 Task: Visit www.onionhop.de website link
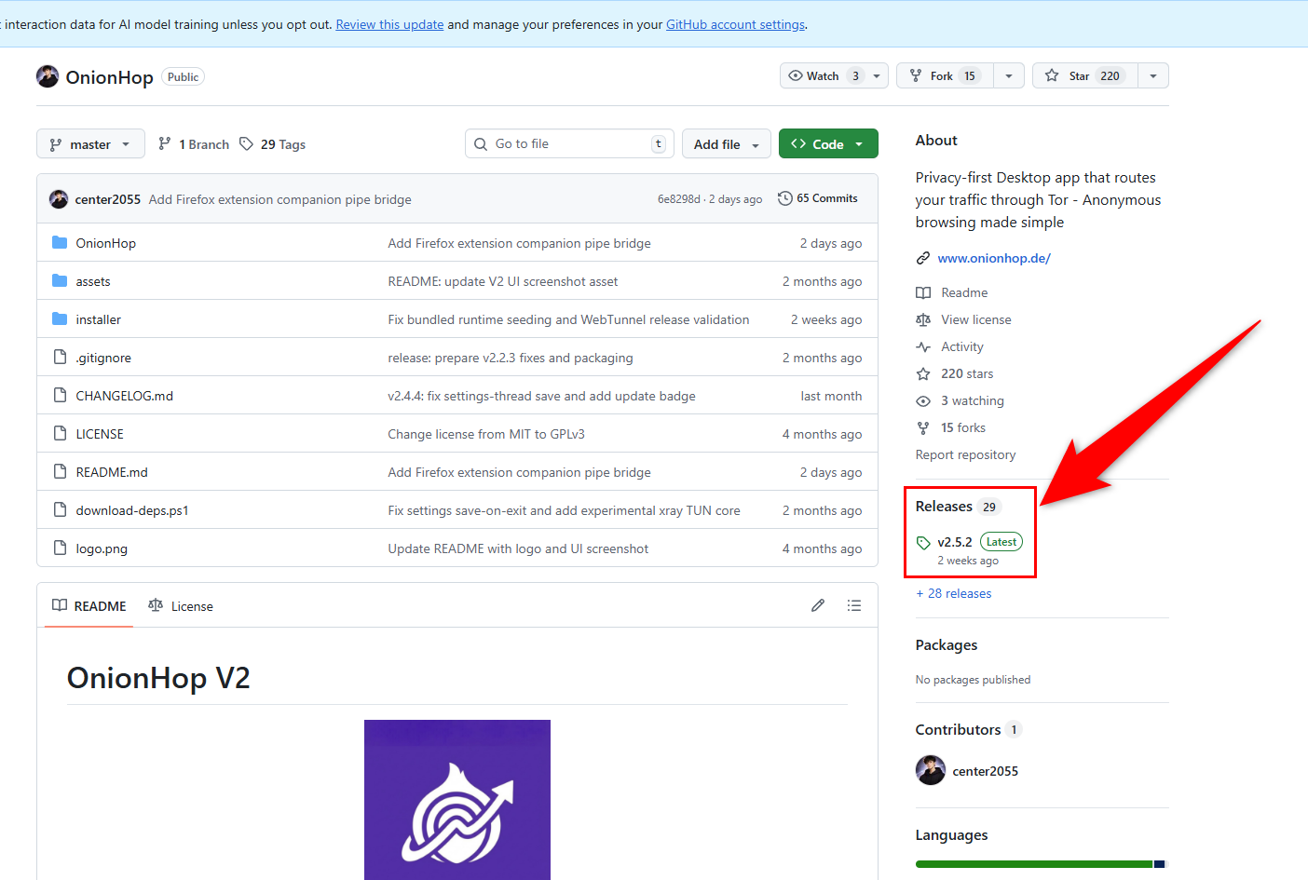point(994,258)
